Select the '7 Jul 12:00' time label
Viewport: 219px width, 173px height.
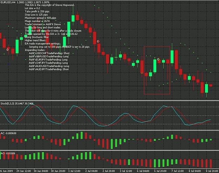[178, 171]
